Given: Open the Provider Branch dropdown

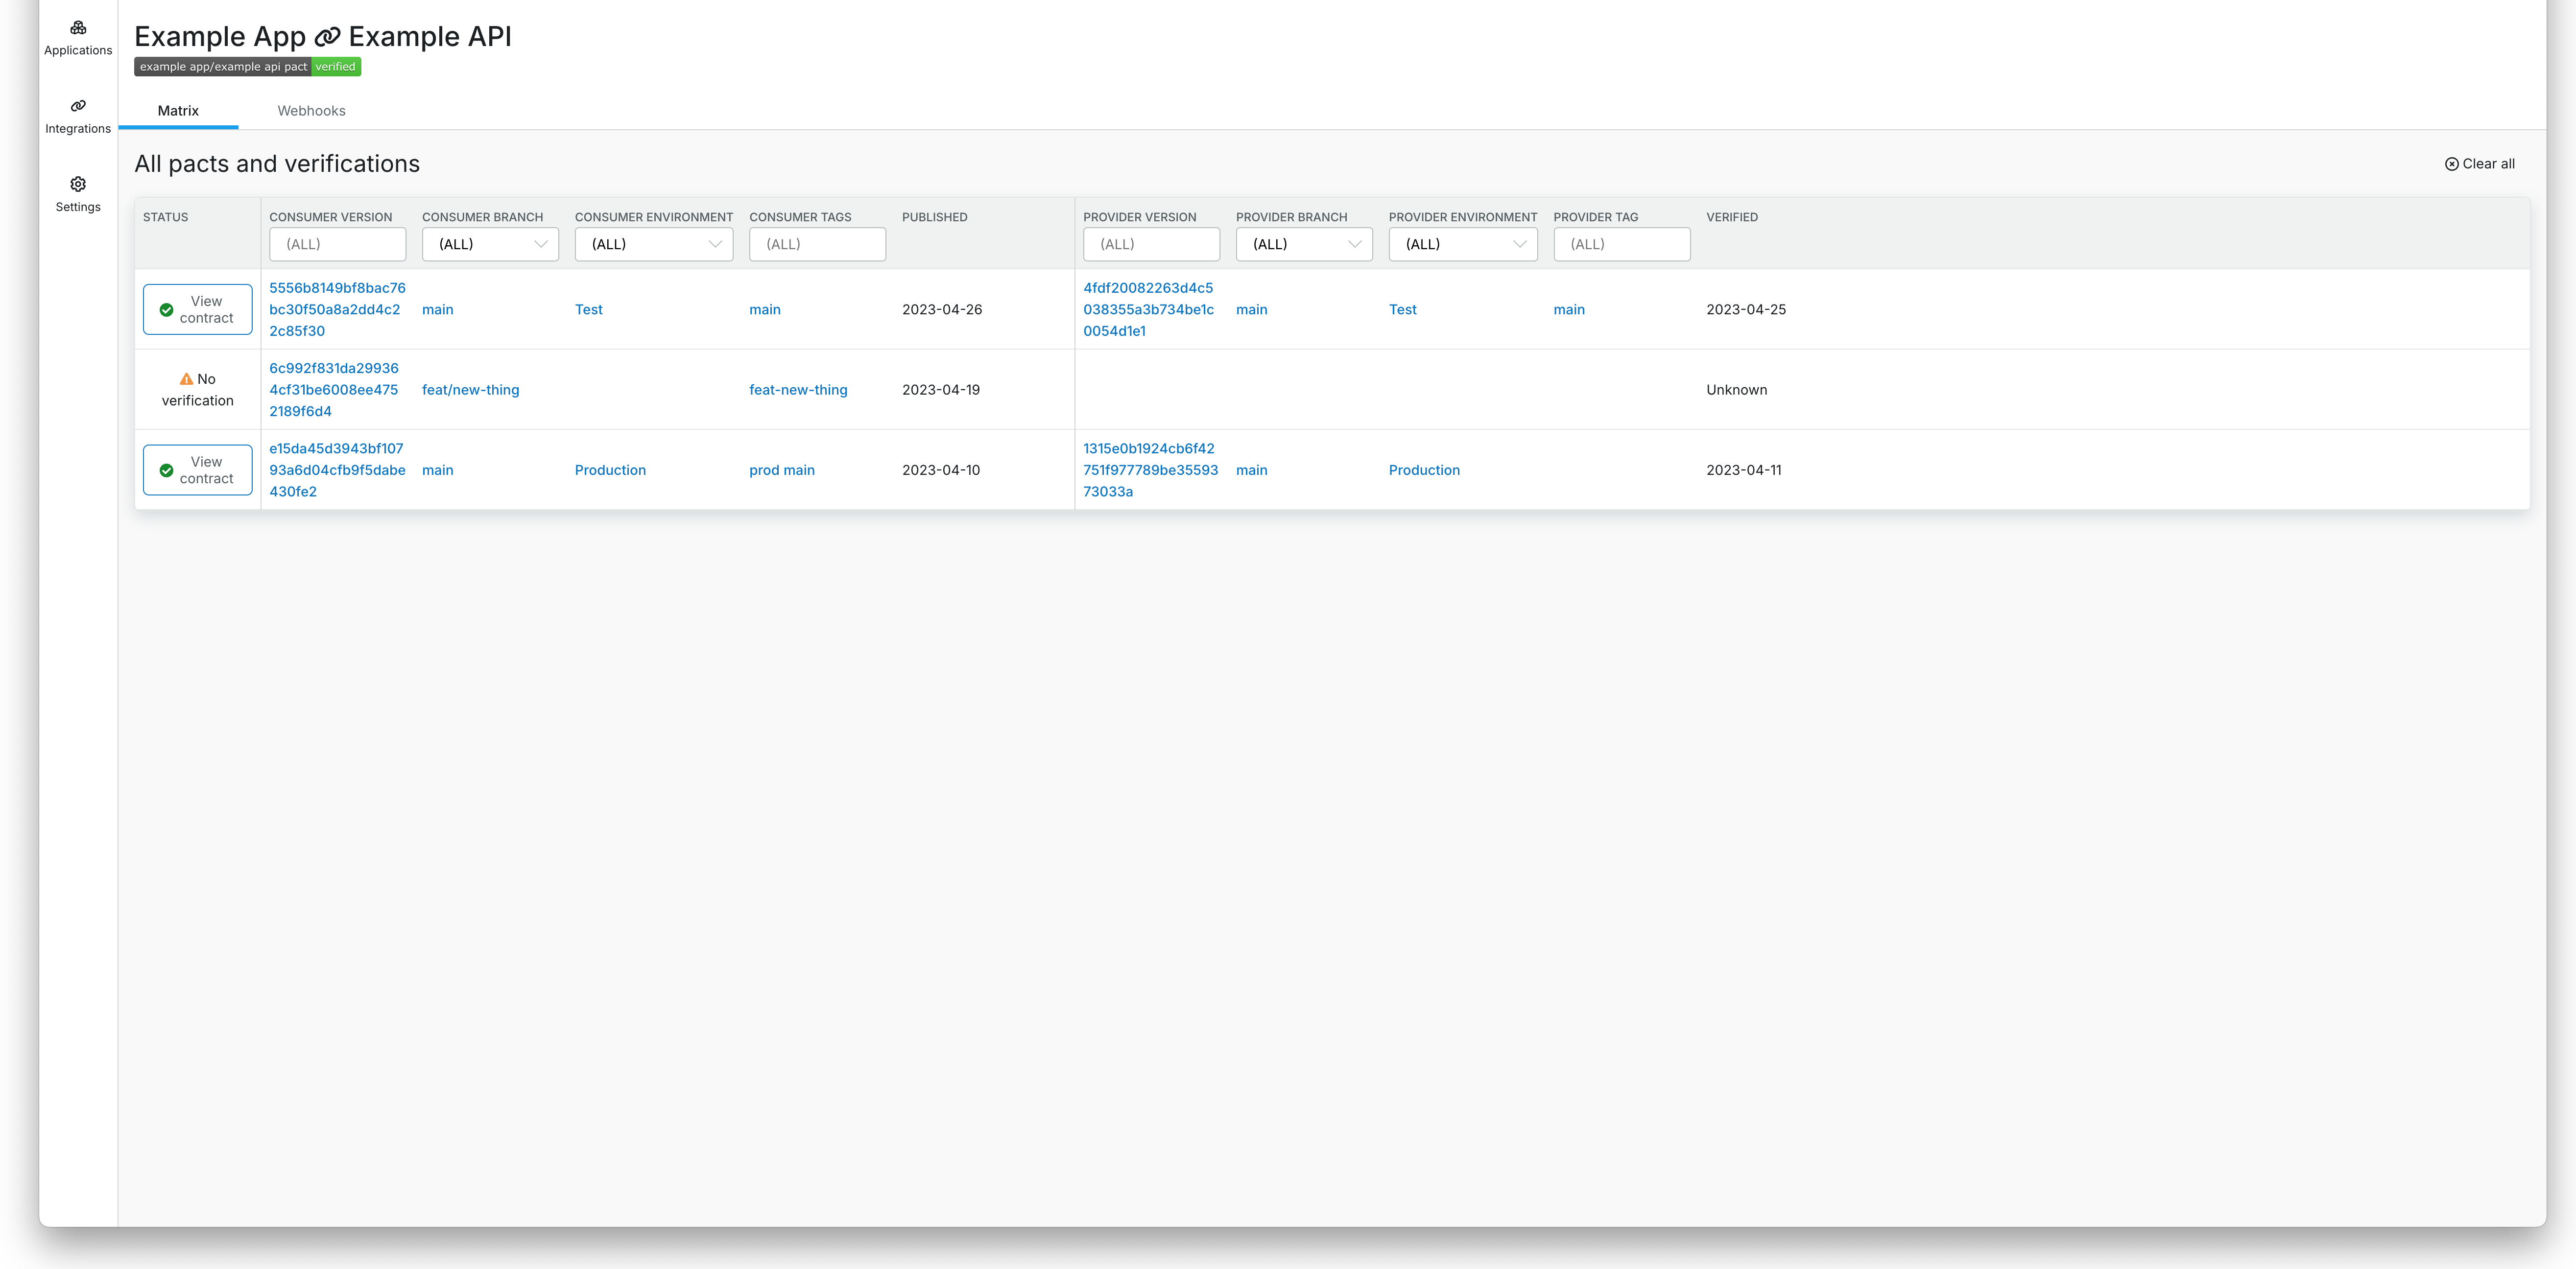Looking at the screenshot, I should coord(1303,244).
